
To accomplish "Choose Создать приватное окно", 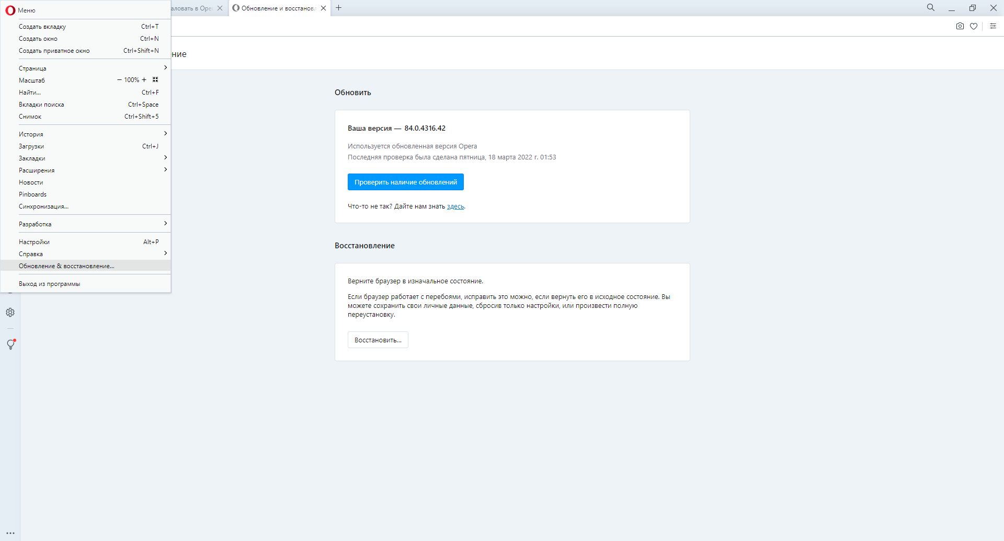I will click(x=86, y=51).
